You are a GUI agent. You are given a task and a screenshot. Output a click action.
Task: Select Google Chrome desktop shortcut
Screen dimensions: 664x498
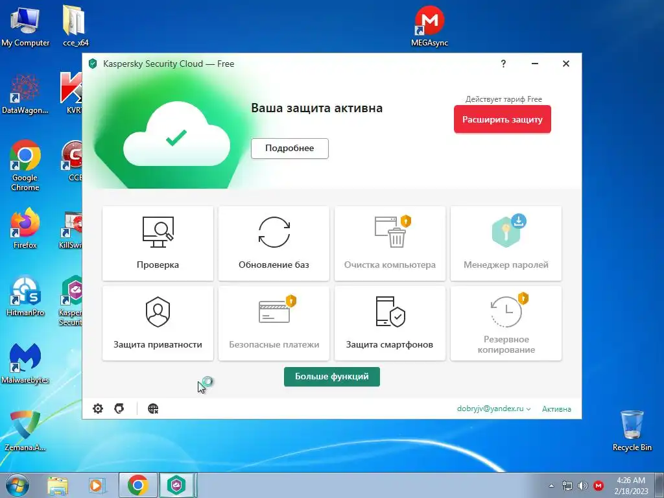pyautogui.click(x=25, y=165)
